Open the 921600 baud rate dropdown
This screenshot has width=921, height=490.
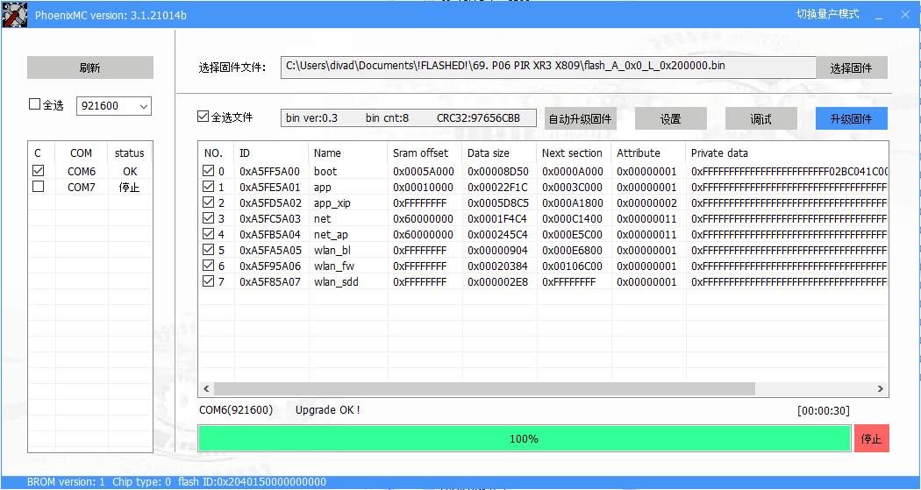point(114,106)
